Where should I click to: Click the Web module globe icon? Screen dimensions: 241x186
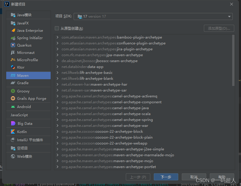[x=13, y=156]
